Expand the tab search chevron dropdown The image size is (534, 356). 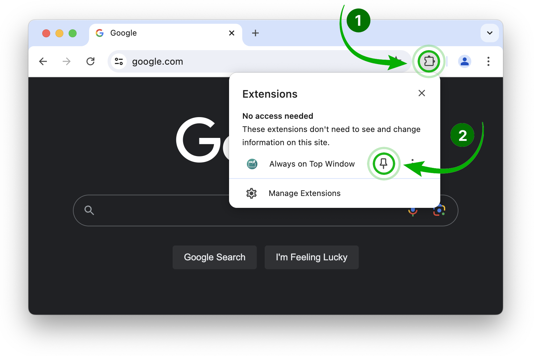(489, 33)
